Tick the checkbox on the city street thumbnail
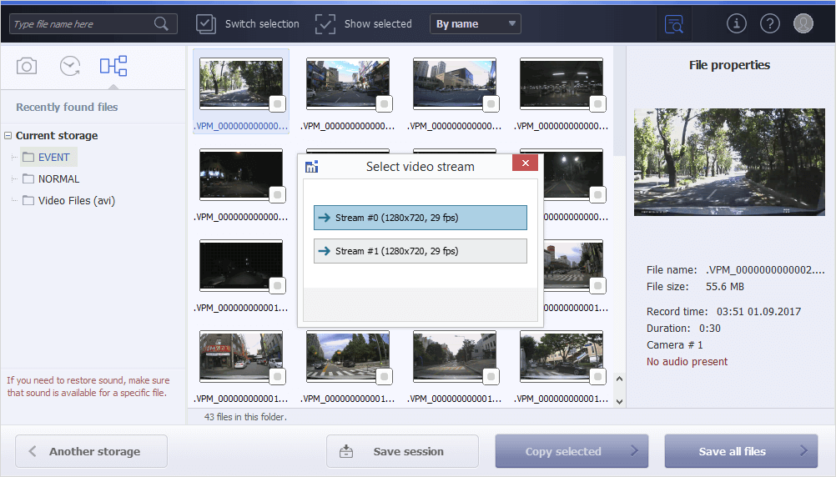Screen dimensions: 836x477 tap(384, 103)
